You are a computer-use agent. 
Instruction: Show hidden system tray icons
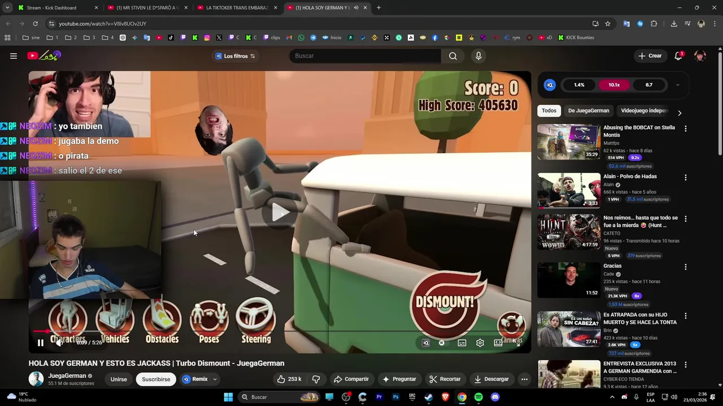click(x=612, y=397)
